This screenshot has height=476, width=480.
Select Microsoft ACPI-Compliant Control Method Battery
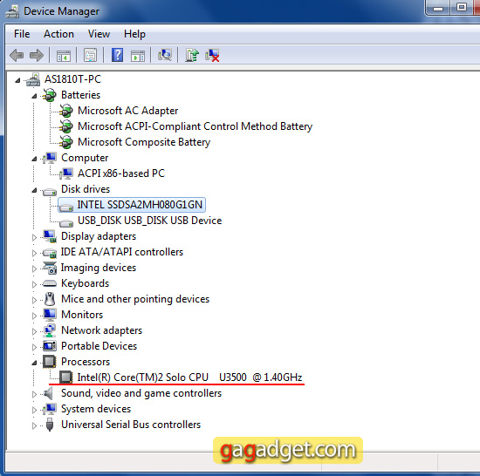click(195, 126)
